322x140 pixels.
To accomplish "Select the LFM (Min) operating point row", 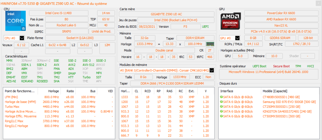I will pos(59,97).
